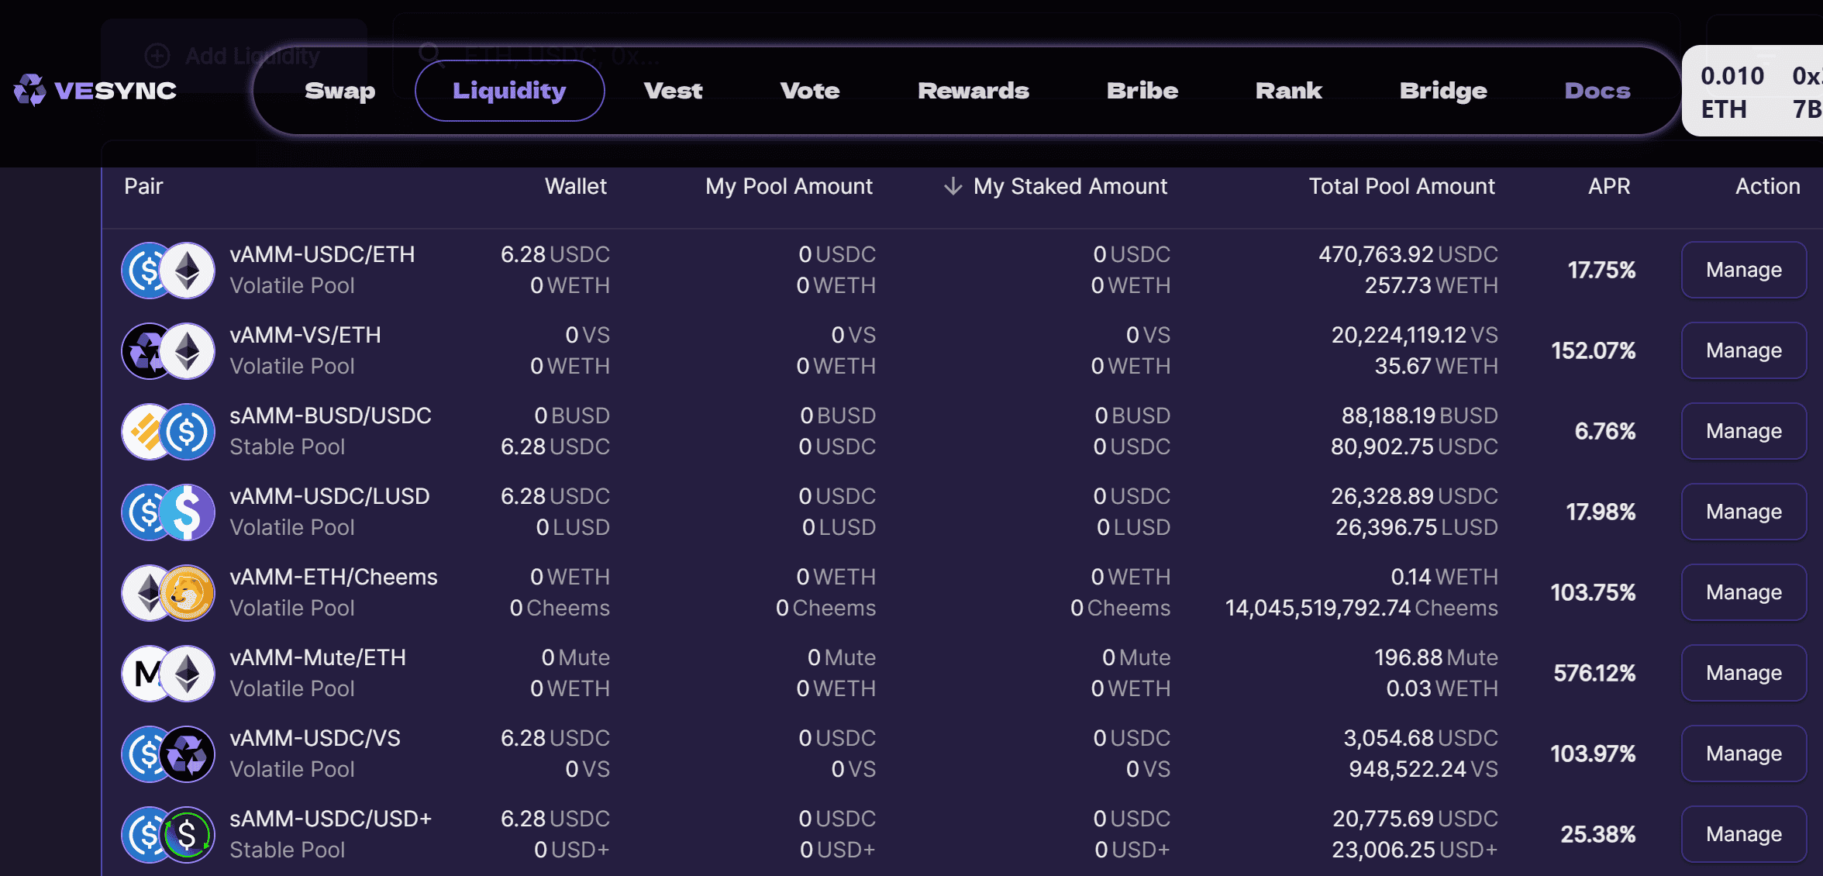This screenshot has height=876, width=1823.
Task: Manage the vAMM-USDC/VS pool
Action: (x=1744, y=754)
